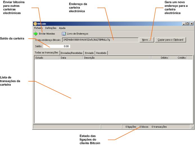Switch to the Enviadas/Recebidas tab
Viewport: 195px width, 145px height.
coord(71,53)
